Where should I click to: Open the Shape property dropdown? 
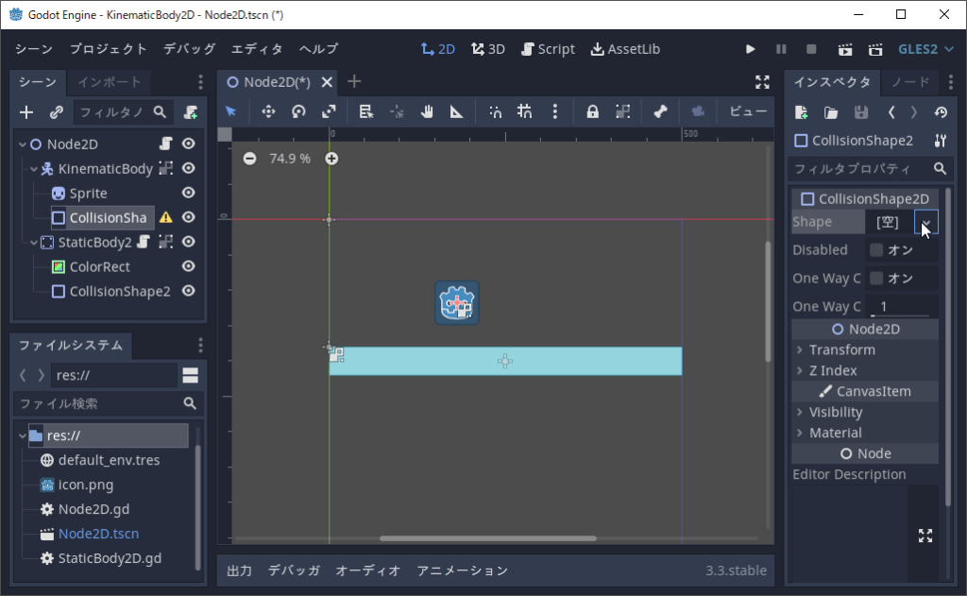tap(926, 223)
